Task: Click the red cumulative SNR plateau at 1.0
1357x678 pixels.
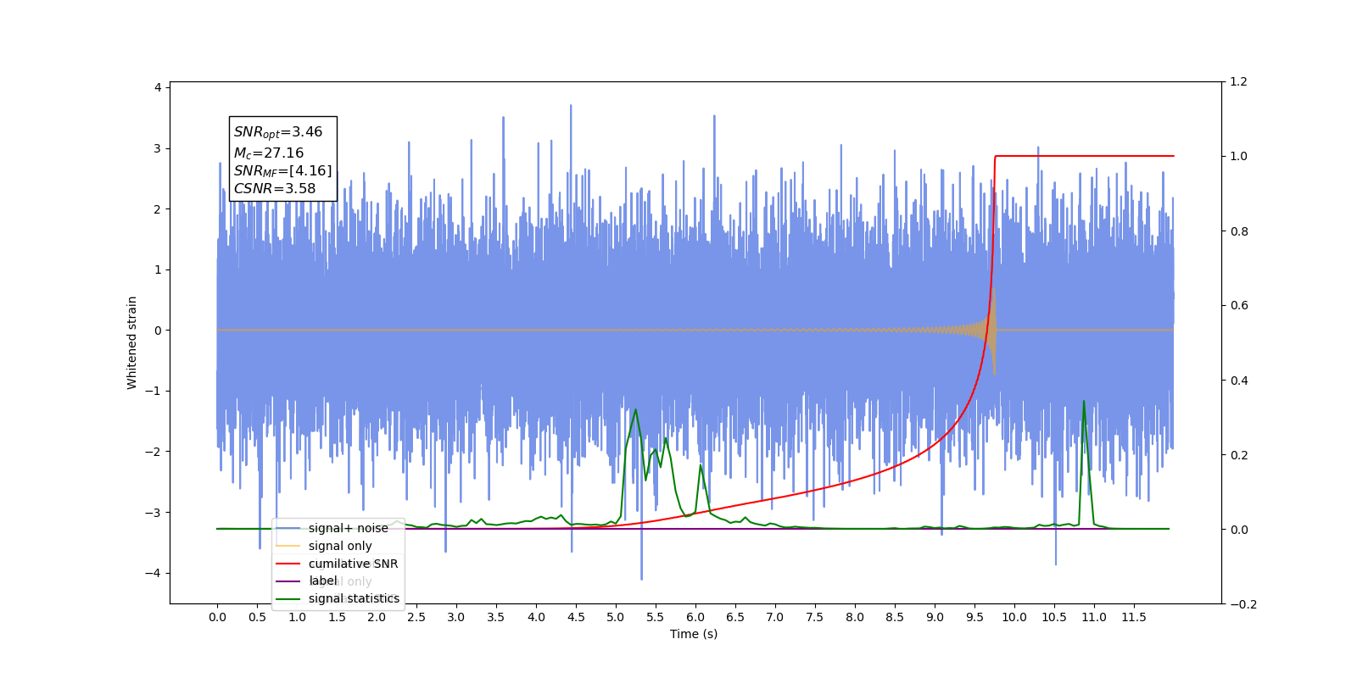Action: coord(1085,156)
